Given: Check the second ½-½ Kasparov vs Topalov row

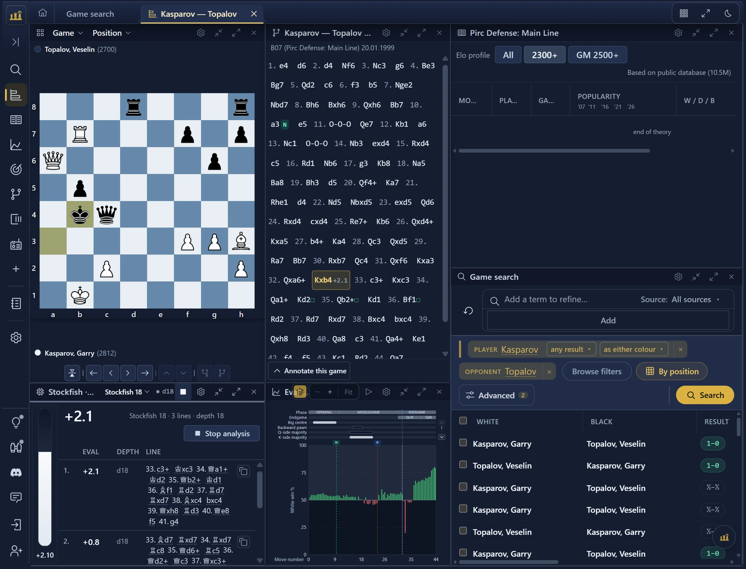Looking at the screenshot, I should click(x=463, y=509).
